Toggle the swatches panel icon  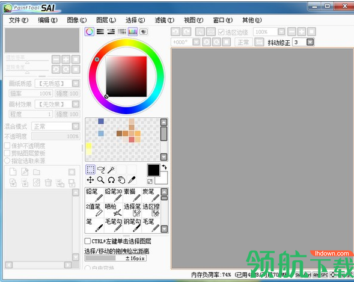tap(133, 32)
